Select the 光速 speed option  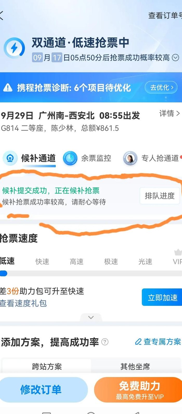[x=145, y=261]
